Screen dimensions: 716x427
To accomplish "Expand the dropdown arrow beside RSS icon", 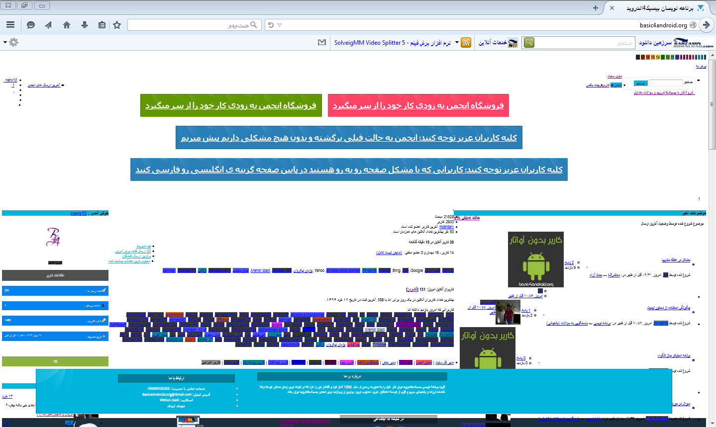I will point(457,43).
